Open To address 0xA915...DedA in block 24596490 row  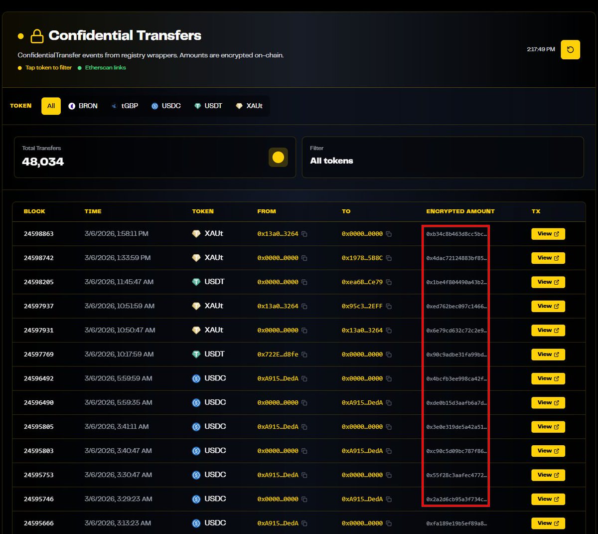(362, 403)
